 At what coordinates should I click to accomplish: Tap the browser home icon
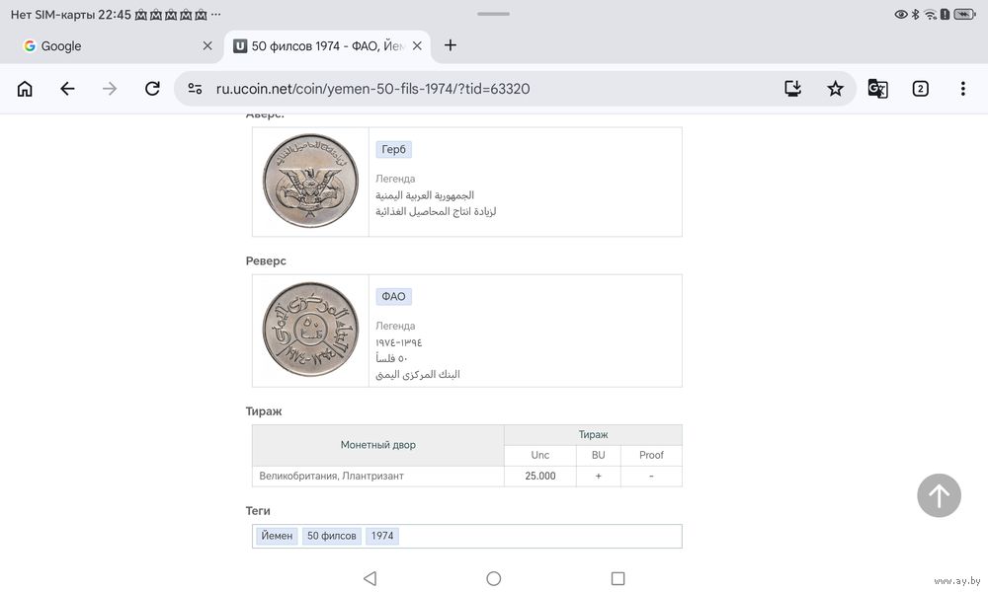coord(25,89)
